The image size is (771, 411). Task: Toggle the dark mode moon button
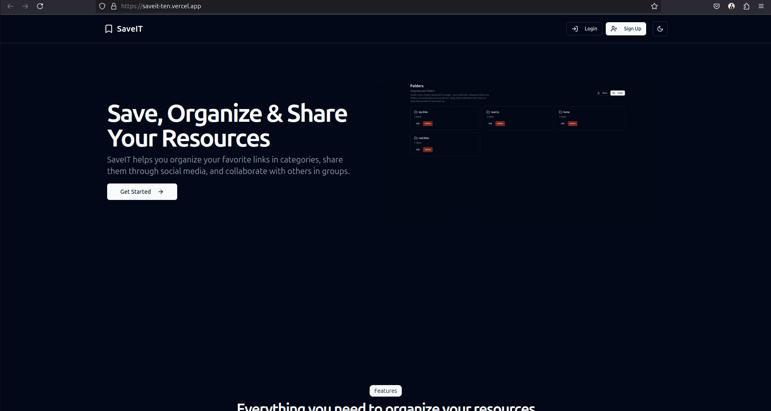tap(660, 29)
